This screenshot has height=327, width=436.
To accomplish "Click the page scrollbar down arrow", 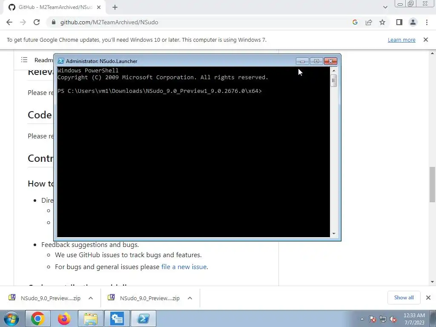I will pos(433,282).
